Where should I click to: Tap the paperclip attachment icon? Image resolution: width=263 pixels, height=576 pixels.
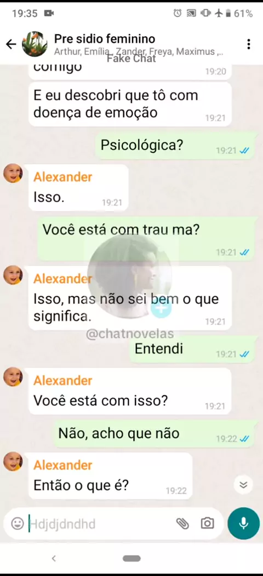182,523
